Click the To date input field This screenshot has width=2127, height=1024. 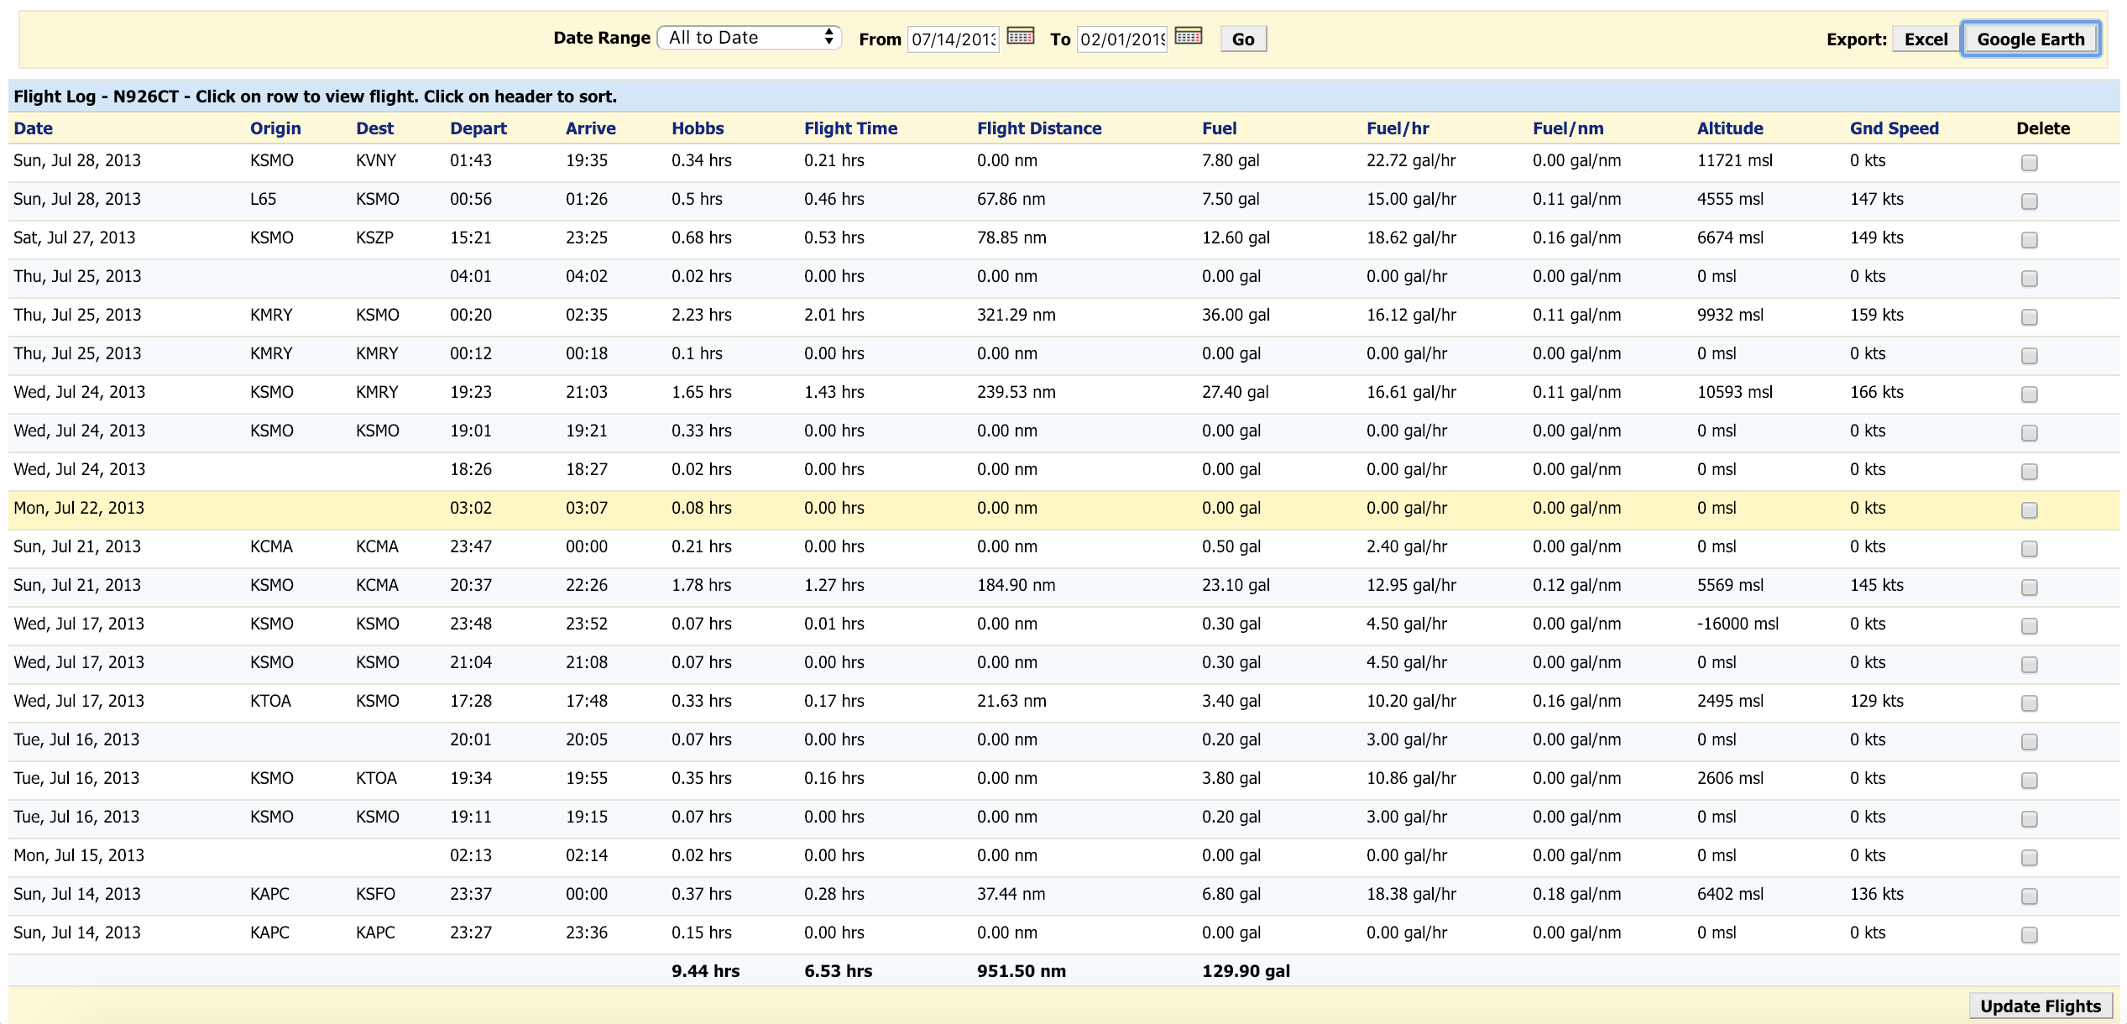1121,39
